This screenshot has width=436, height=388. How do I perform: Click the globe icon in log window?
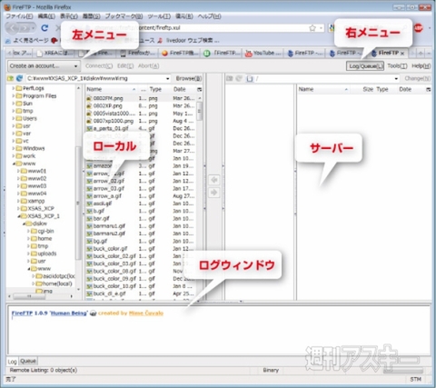94,313
